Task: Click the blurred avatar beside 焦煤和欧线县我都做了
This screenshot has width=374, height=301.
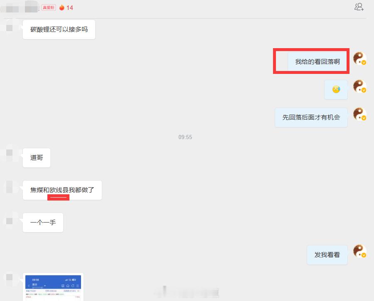Action: [10, 186]
